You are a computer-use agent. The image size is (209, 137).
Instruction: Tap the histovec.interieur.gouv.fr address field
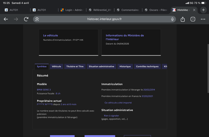tap(104, 19)
